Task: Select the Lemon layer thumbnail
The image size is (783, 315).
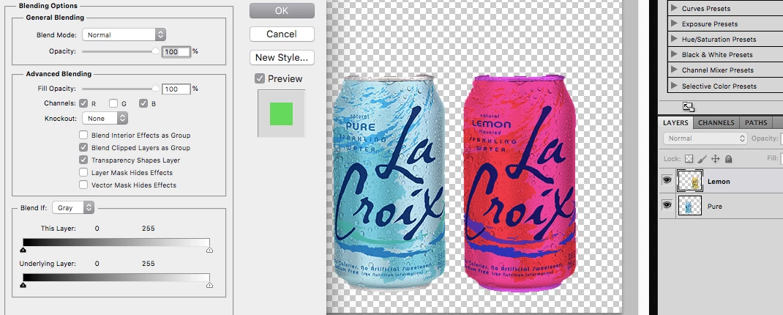Action: point(689,181)
